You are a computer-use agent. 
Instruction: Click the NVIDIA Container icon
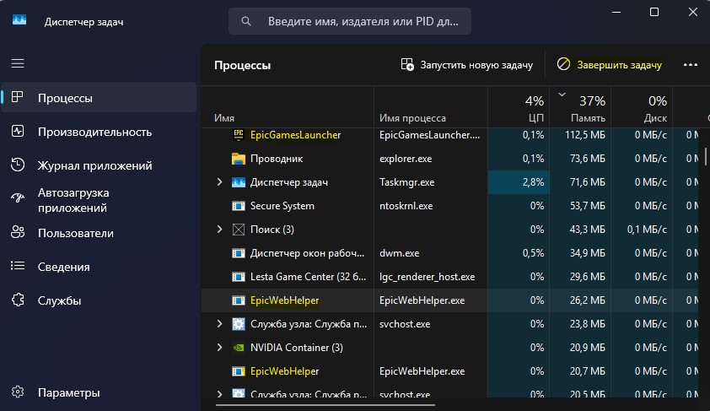238,348
